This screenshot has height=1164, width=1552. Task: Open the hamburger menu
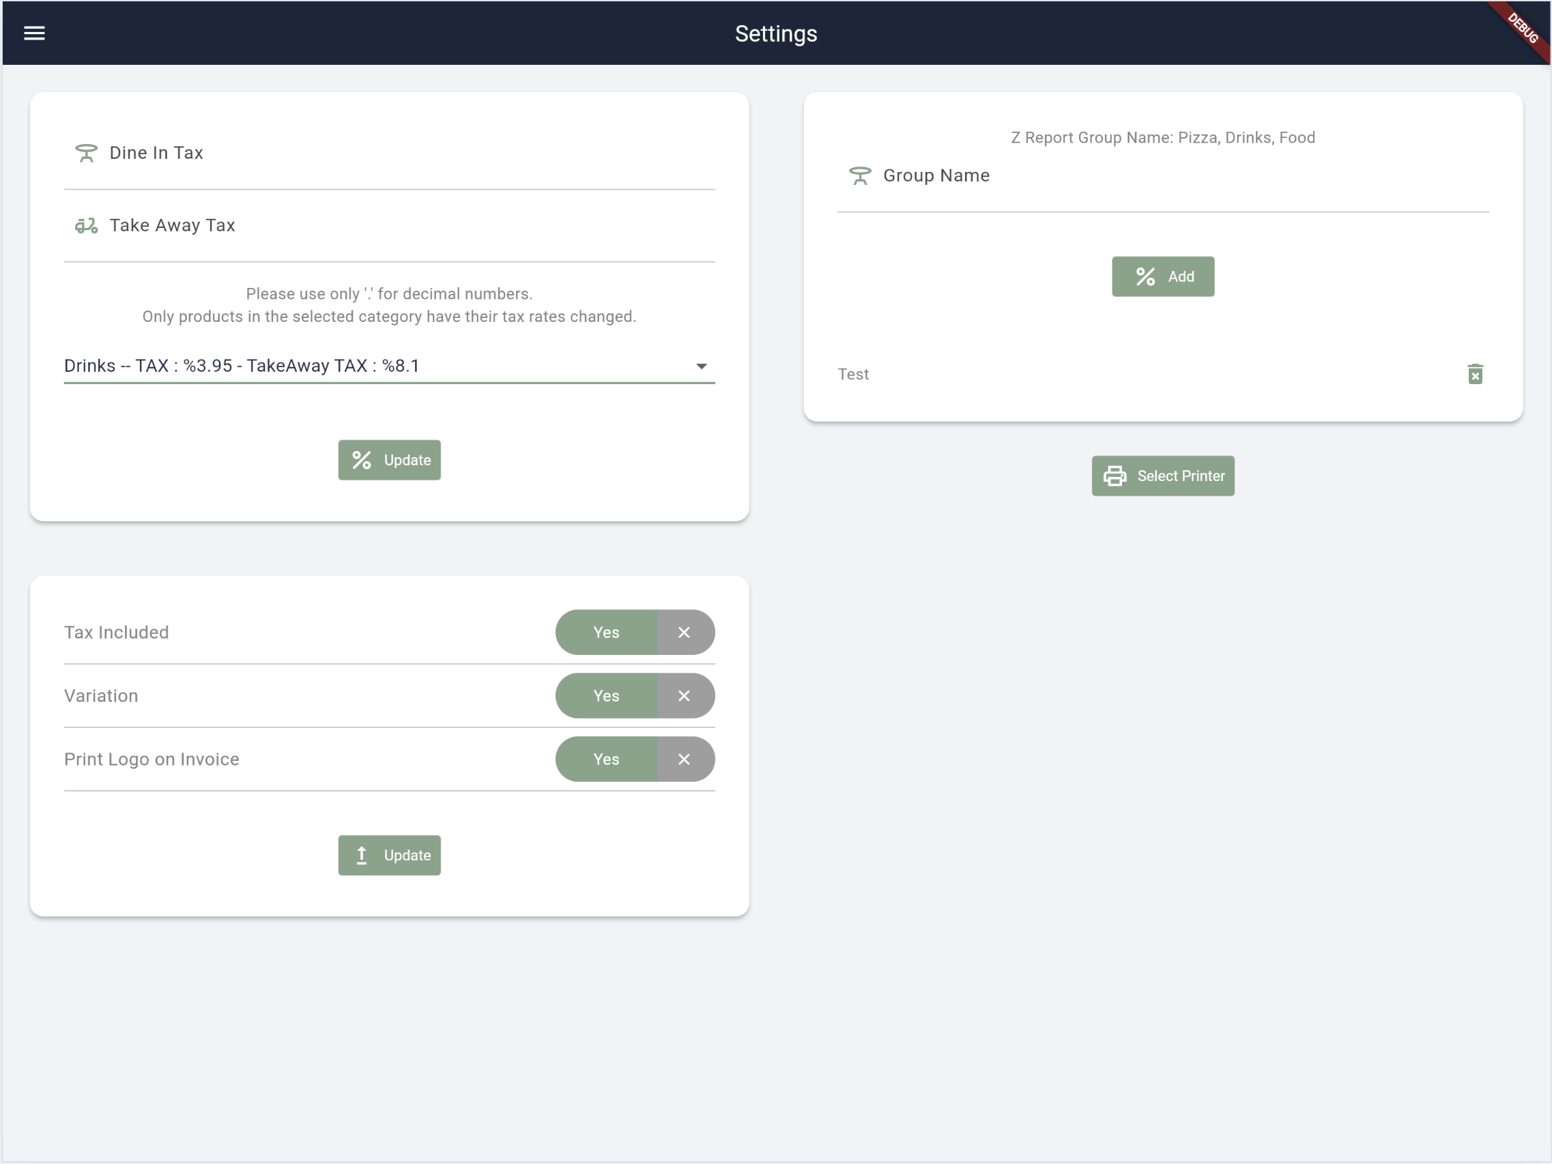coord(33,33)
